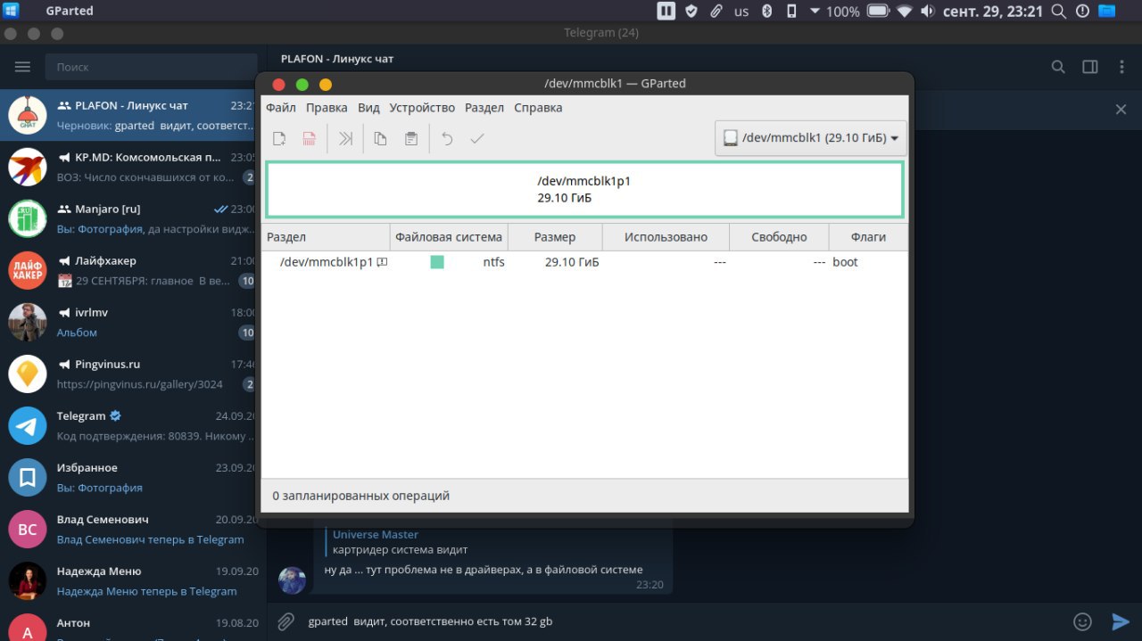
Task: Click the Свободно column header
Action: pyautogui.click(x=779, y=237)
